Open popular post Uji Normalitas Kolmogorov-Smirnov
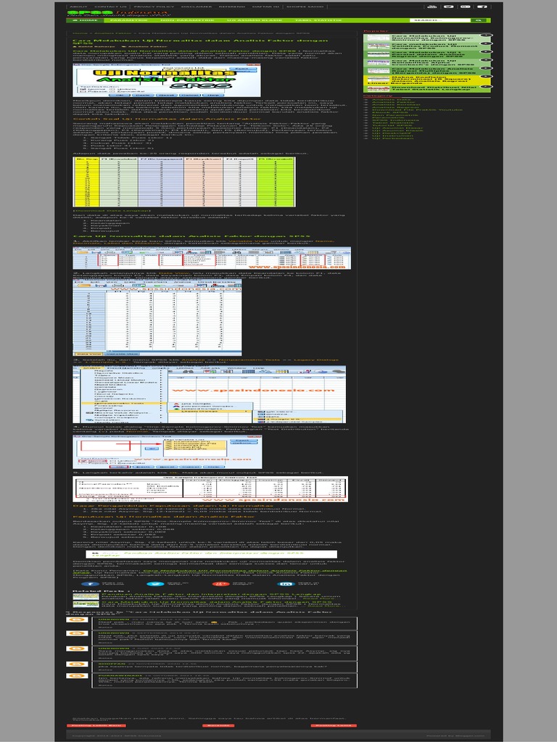The image size is (557, 742). click(x=432, y=38)
